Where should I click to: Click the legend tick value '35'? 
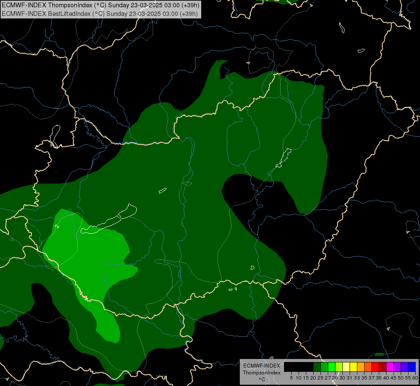pos(364,378)
